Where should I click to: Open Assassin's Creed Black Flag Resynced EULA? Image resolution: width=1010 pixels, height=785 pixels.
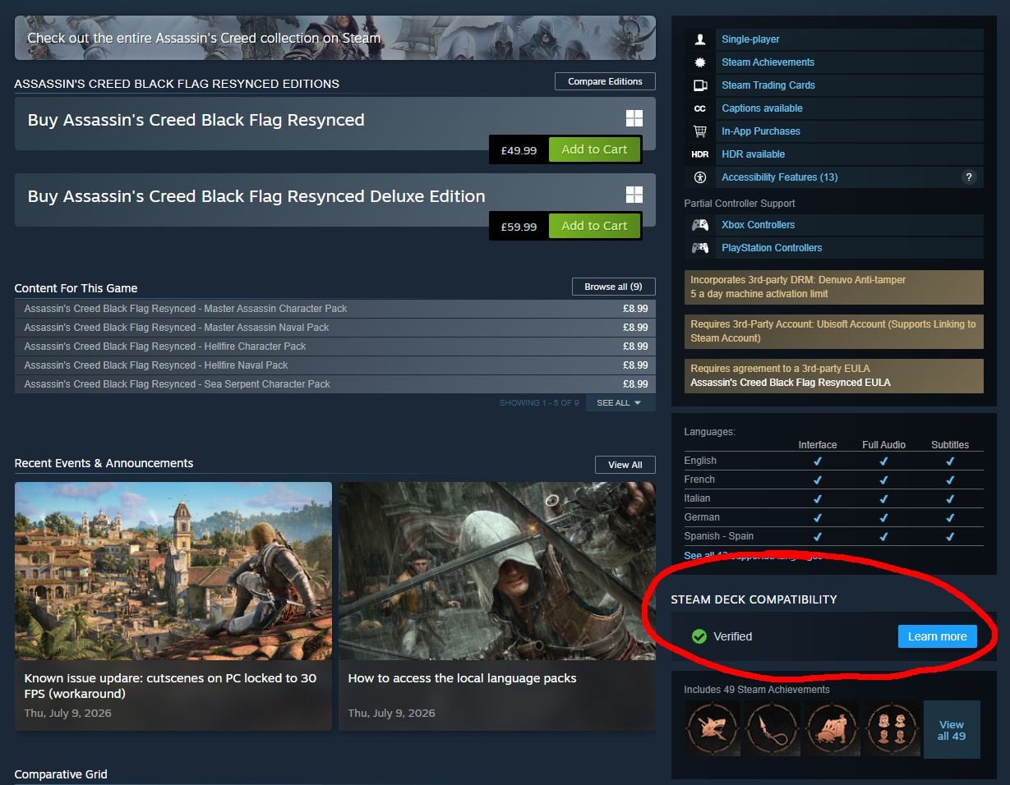pyautogui.click(x=790, y=383)
